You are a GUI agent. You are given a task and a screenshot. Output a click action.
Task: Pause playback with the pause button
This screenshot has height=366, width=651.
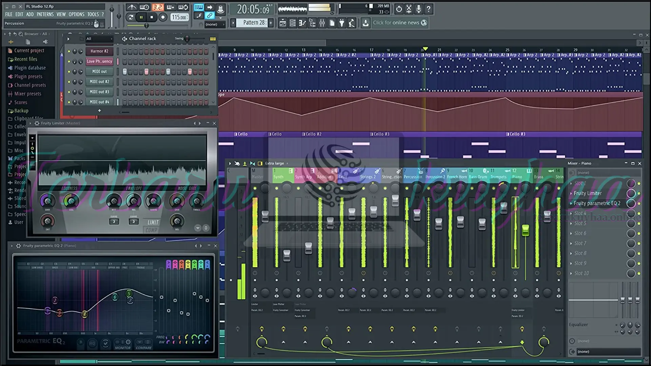pyautogui.click(x=141, y=17)
